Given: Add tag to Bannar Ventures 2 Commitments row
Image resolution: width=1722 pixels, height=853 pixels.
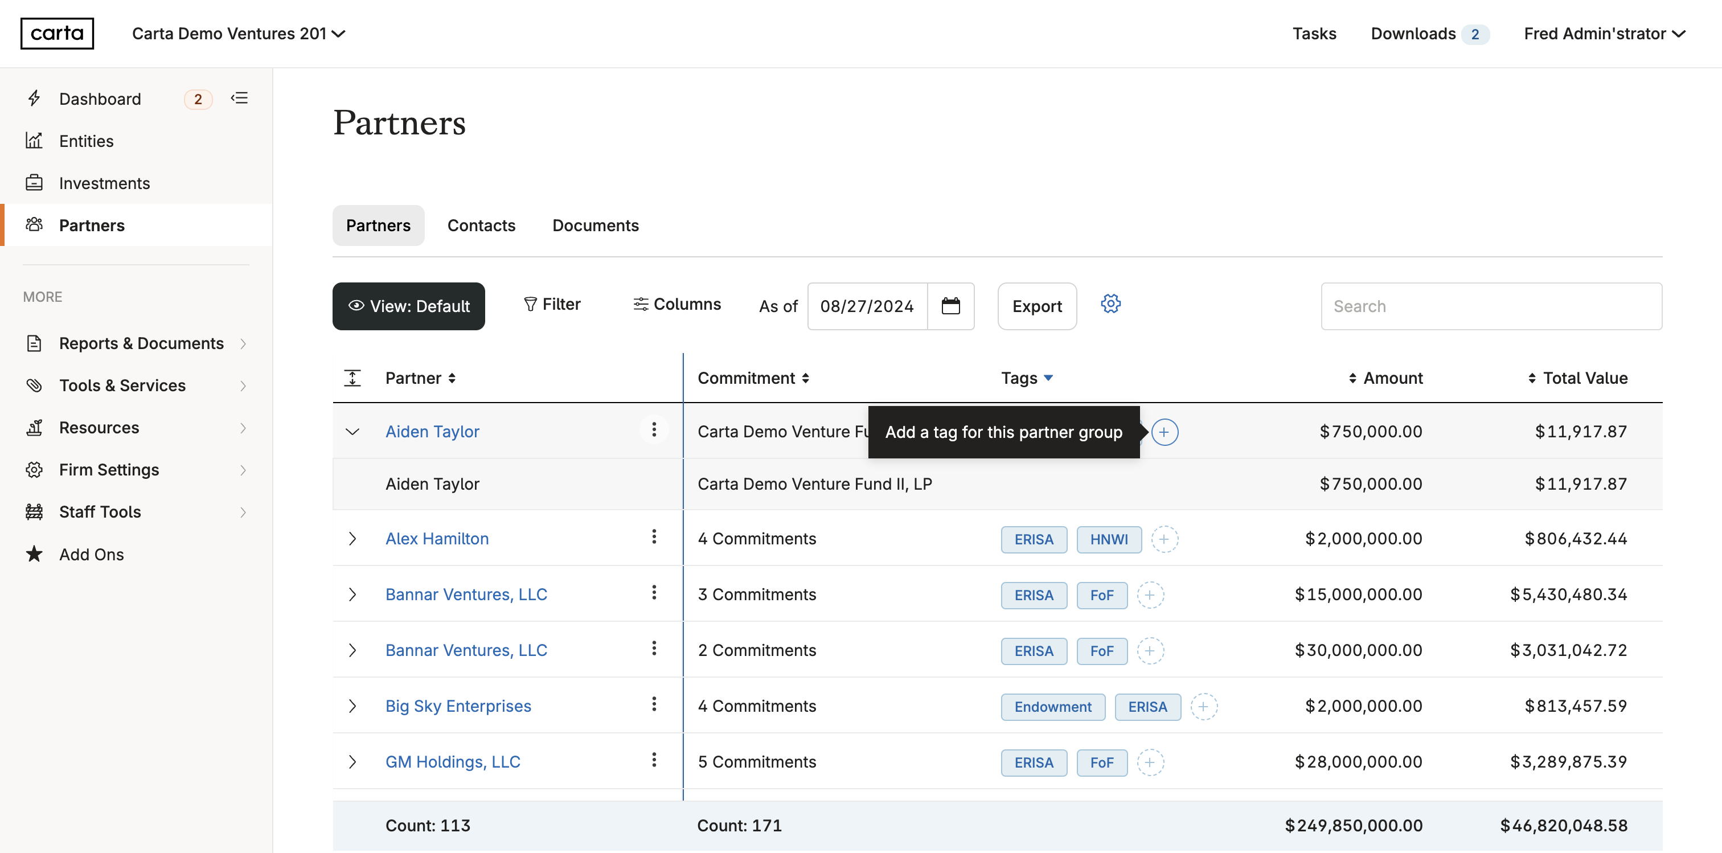Looking at the screenshot, I should (x=1150, y=650).
